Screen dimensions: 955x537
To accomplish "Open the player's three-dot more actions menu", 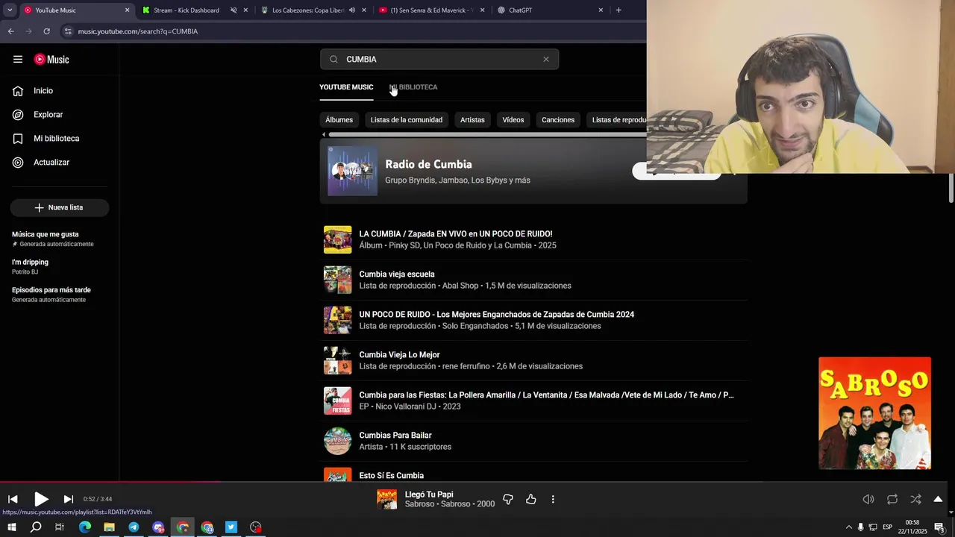I will click(553, 500).
